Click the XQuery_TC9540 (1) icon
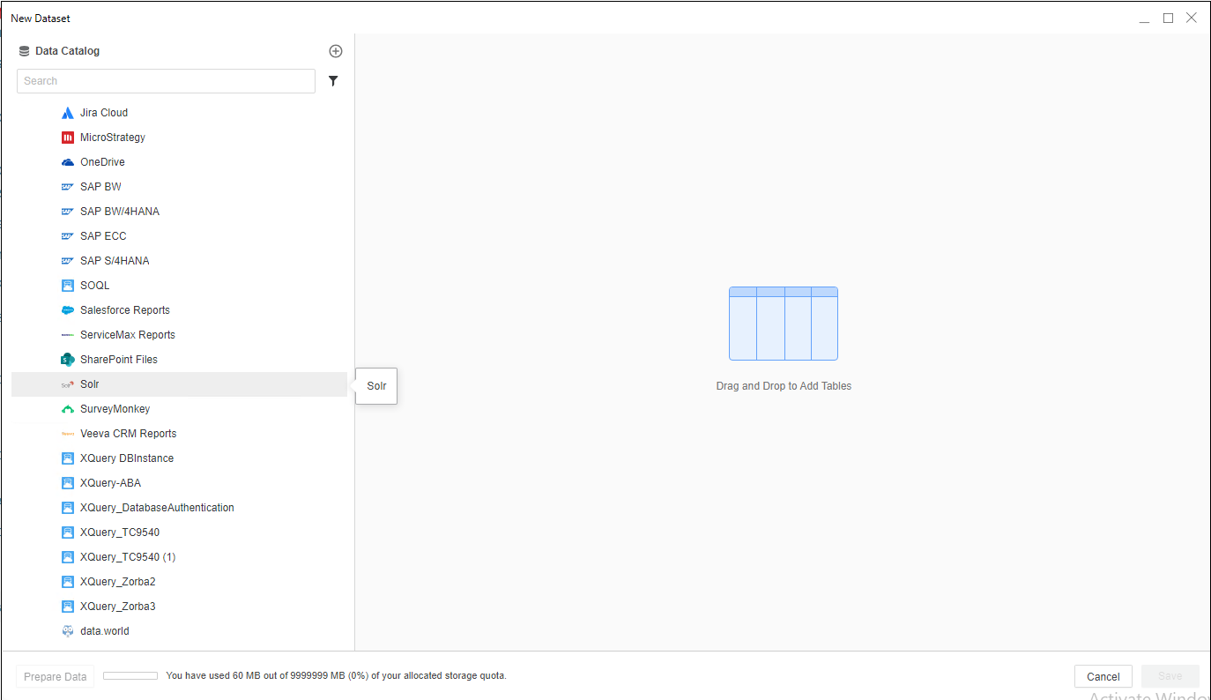This screenshot has height=700, width=1211. (68, 557)
